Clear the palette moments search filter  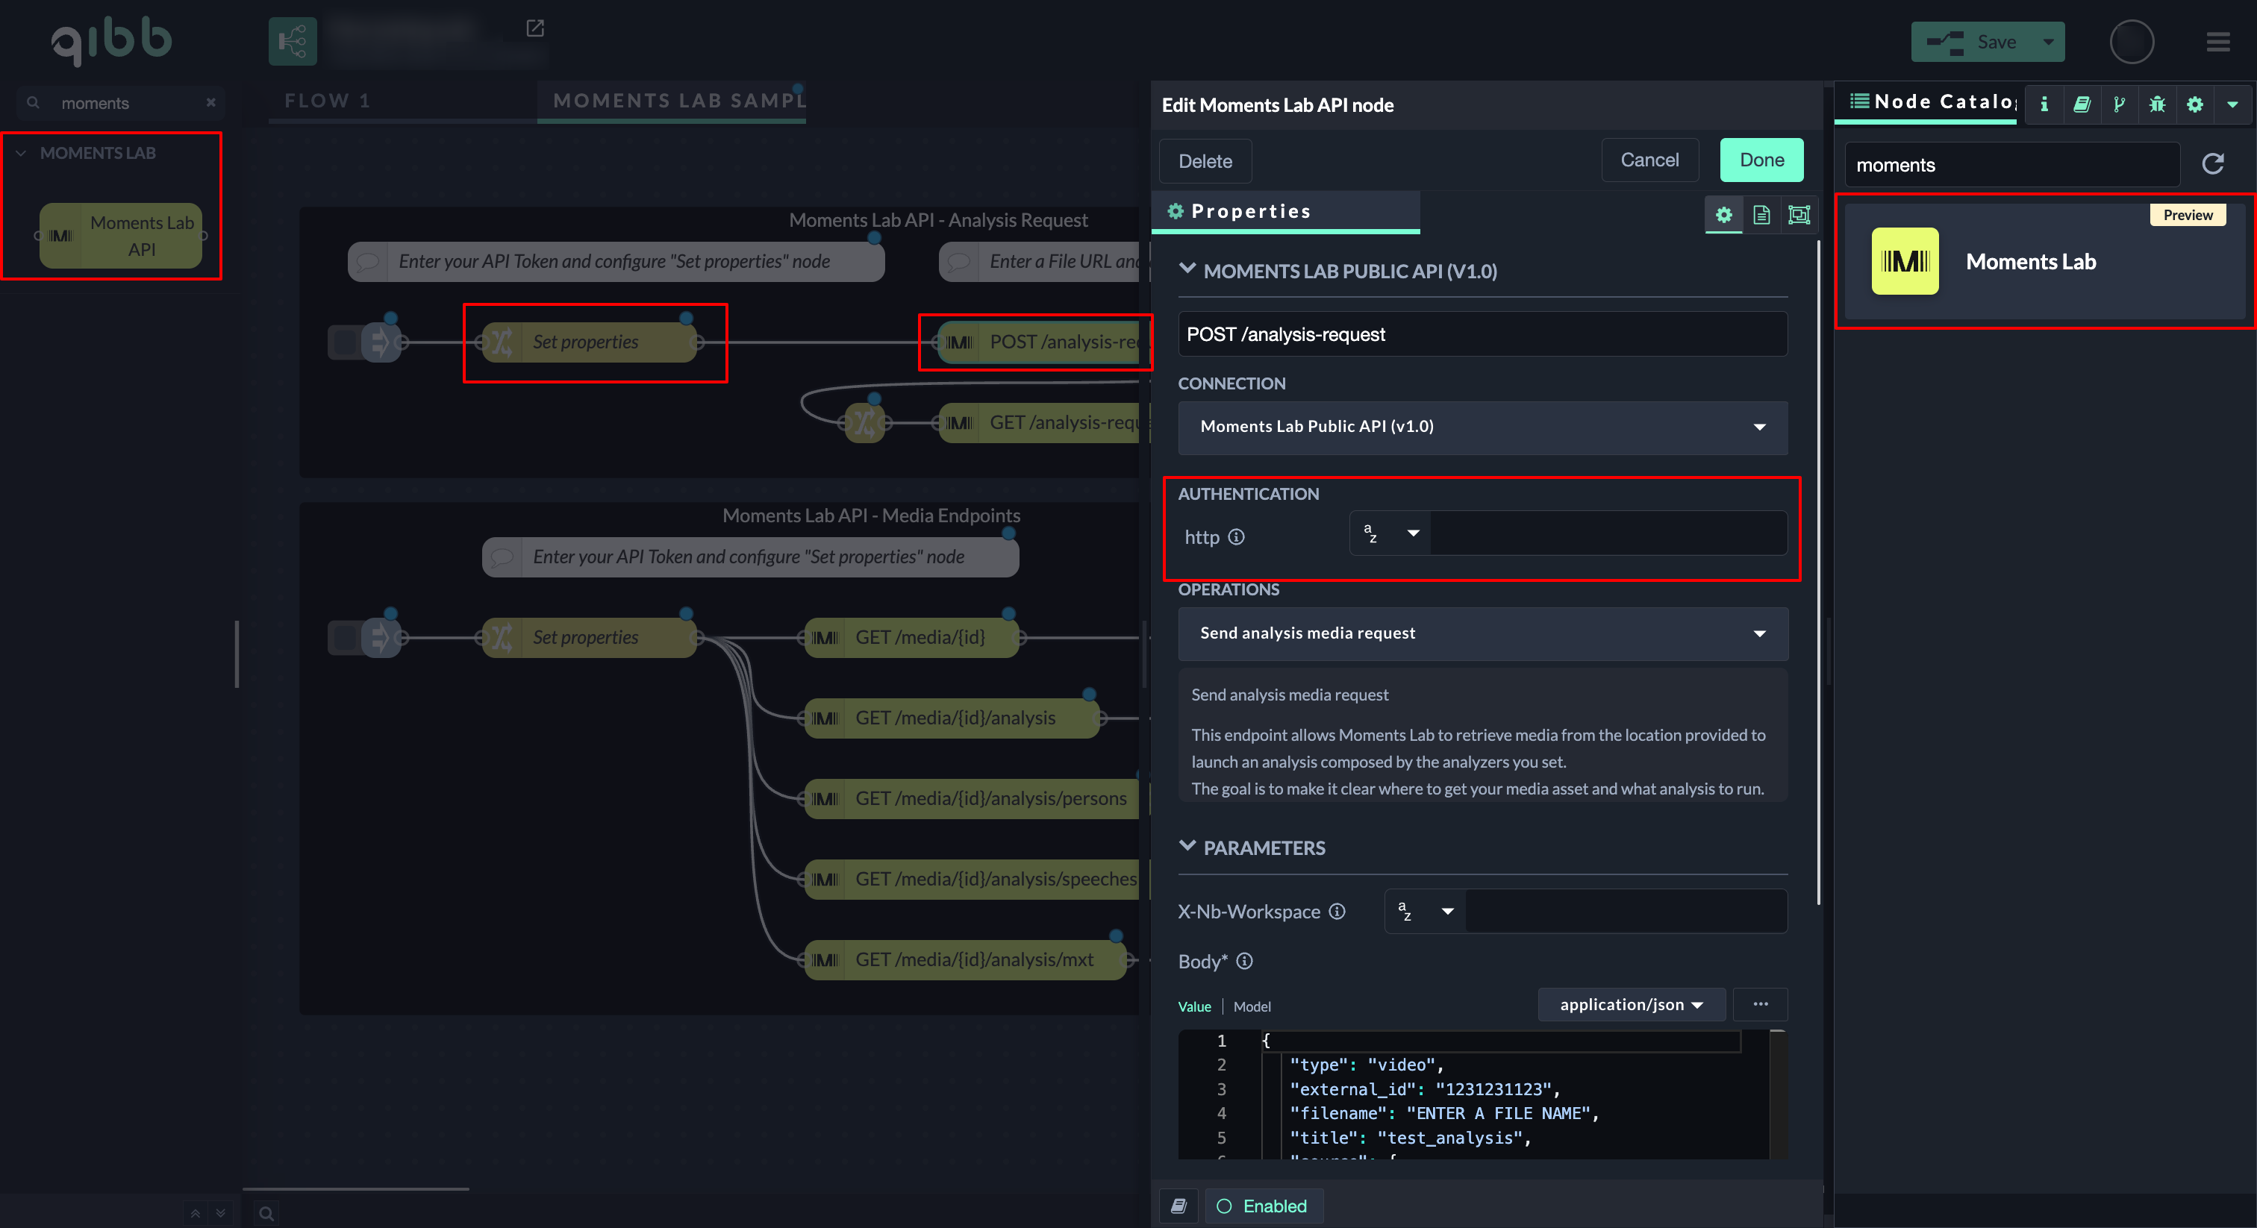click(x=210, y=102)
